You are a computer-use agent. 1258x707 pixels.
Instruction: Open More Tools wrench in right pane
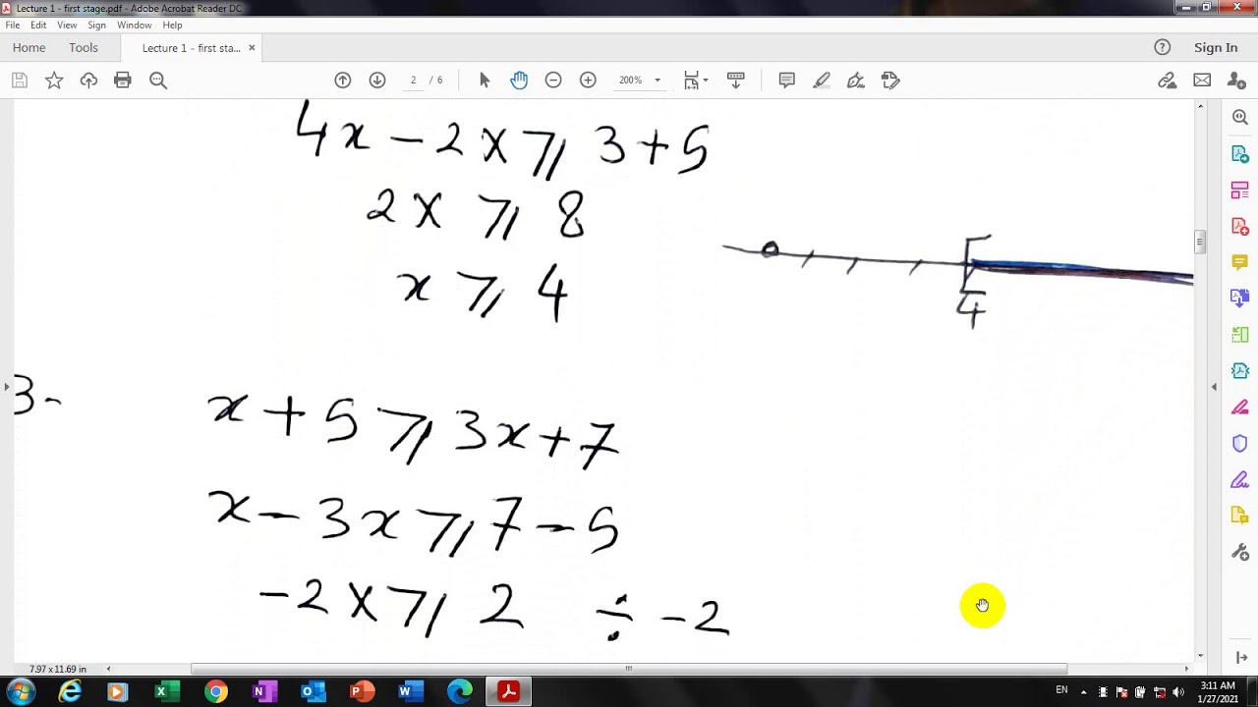[1240, 553]
